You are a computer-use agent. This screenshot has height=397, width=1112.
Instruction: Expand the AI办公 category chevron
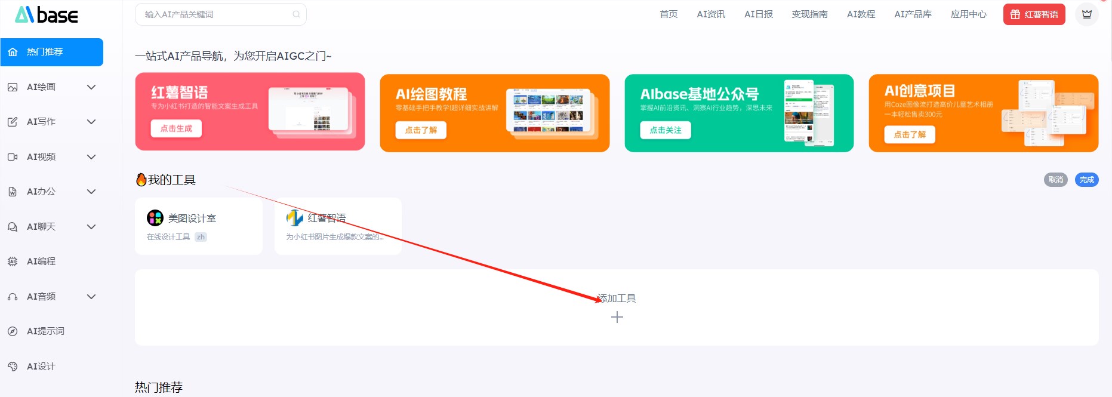[x=91, y=192]
